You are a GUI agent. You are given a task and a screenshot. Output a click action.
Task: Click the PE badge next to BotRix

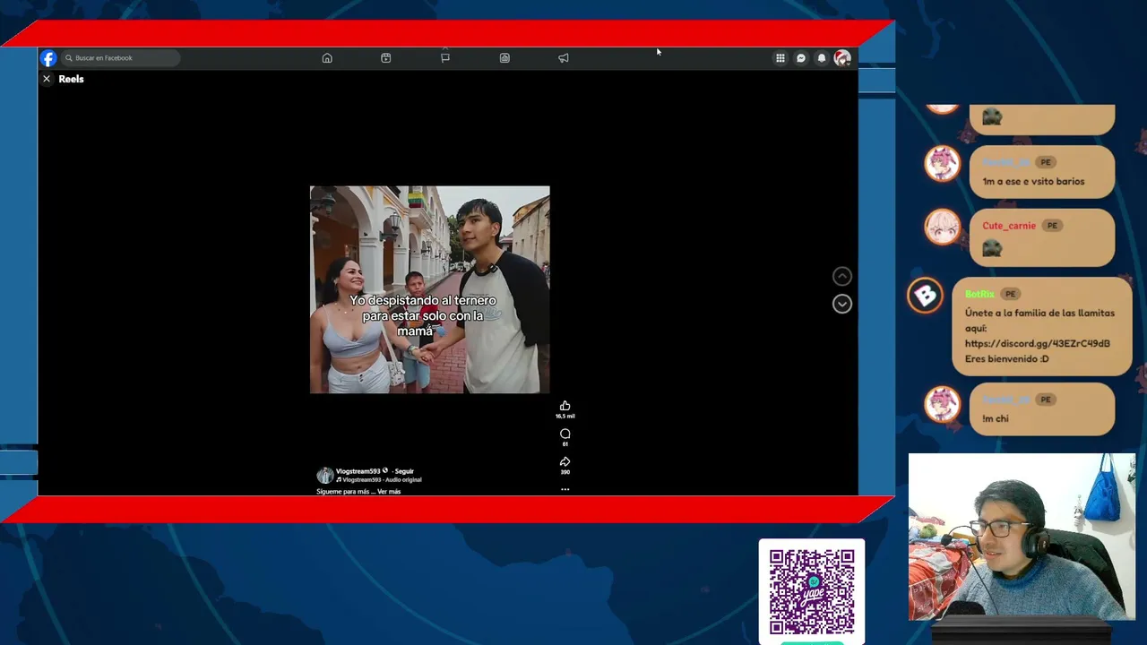click(x=1010, y=294)
